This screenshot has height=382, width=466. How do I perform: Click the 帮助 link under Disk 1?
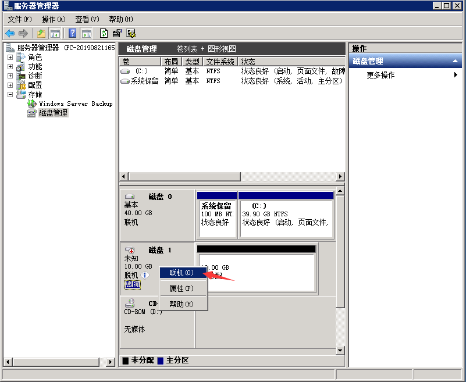tap(132, 284)
